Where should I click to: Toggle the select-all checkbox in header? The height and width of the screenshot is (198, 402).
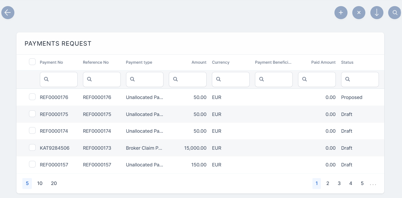[32, 62]
